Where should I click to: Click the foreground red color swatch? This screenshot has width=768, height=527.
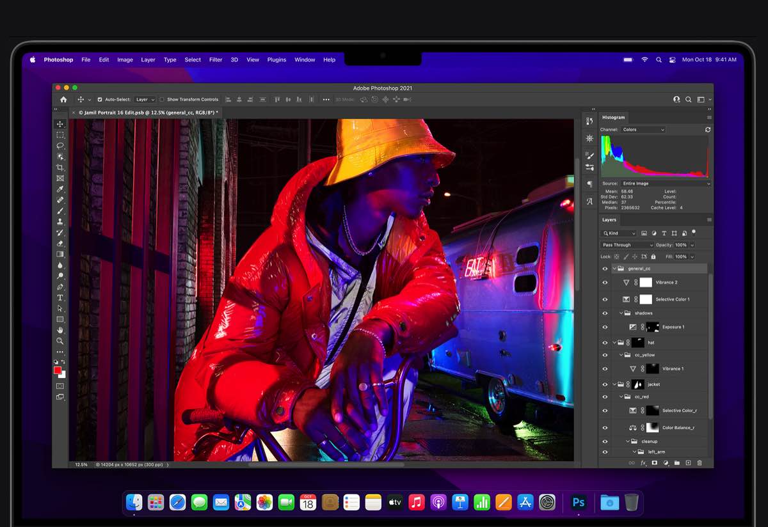click(58, 370)
